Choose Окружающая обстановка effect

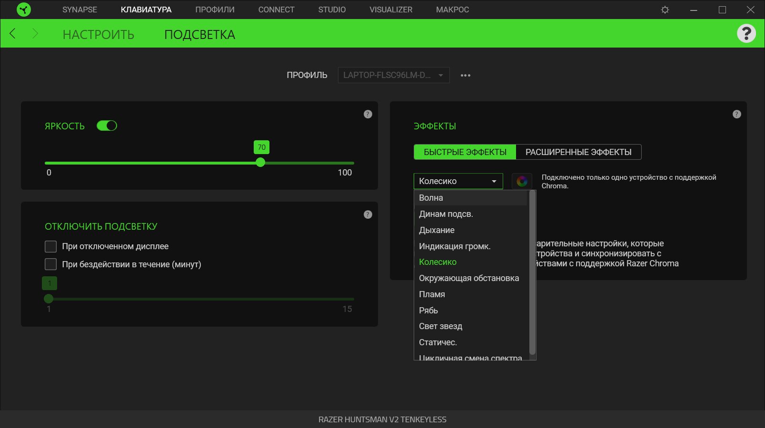click(471, 278)
